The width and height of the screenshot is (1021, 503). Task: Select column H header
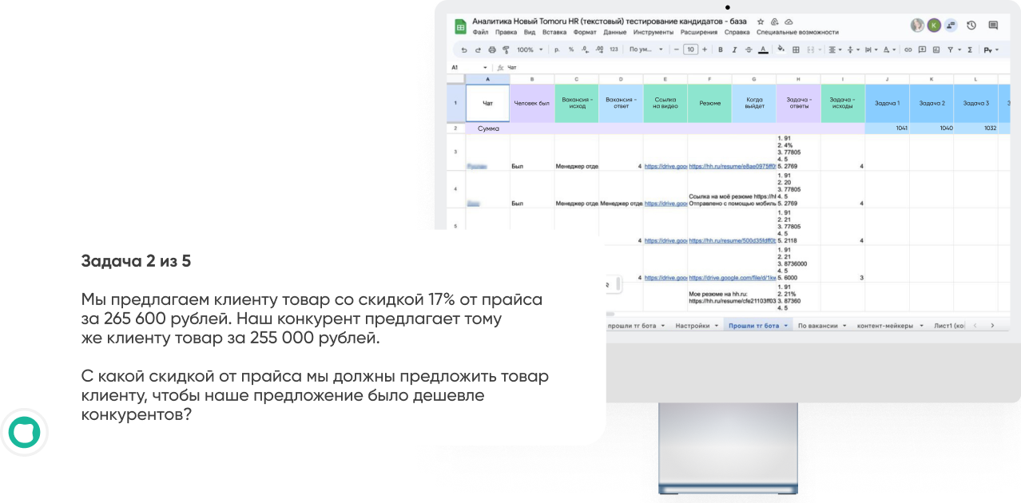798,79
